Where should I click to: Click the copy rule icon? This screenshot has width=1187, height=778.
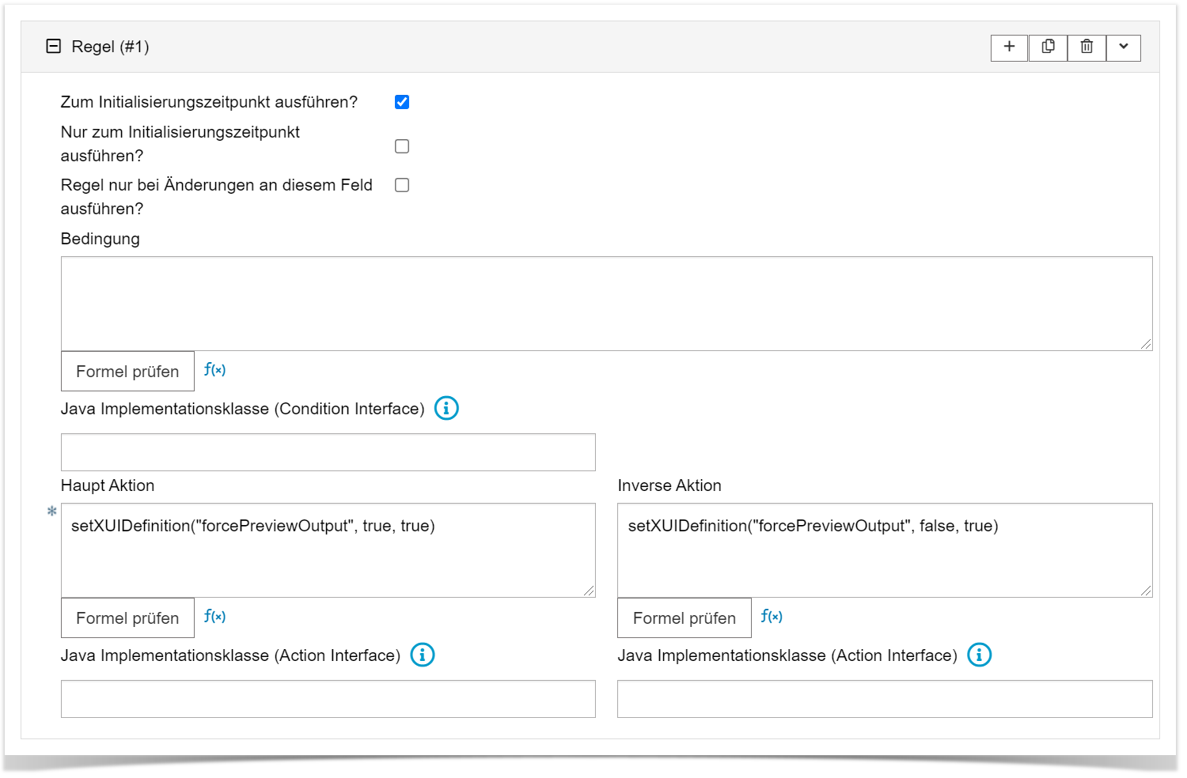(1048, 47)
